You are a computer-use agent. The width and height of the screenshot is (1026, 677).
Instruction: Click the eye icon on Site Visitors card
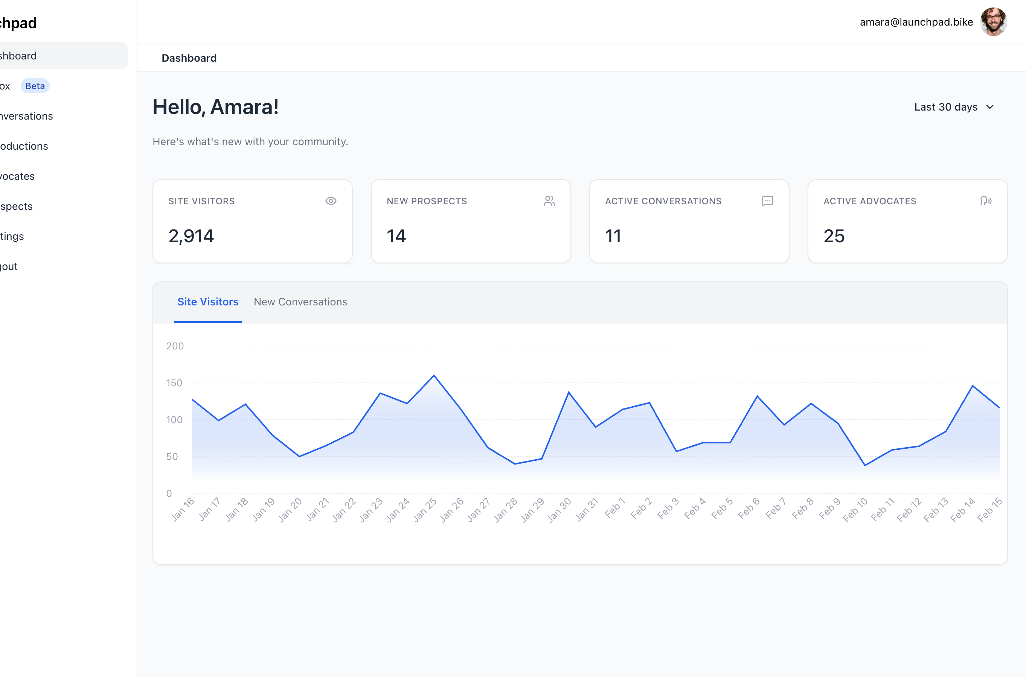[x=331, y=200]
